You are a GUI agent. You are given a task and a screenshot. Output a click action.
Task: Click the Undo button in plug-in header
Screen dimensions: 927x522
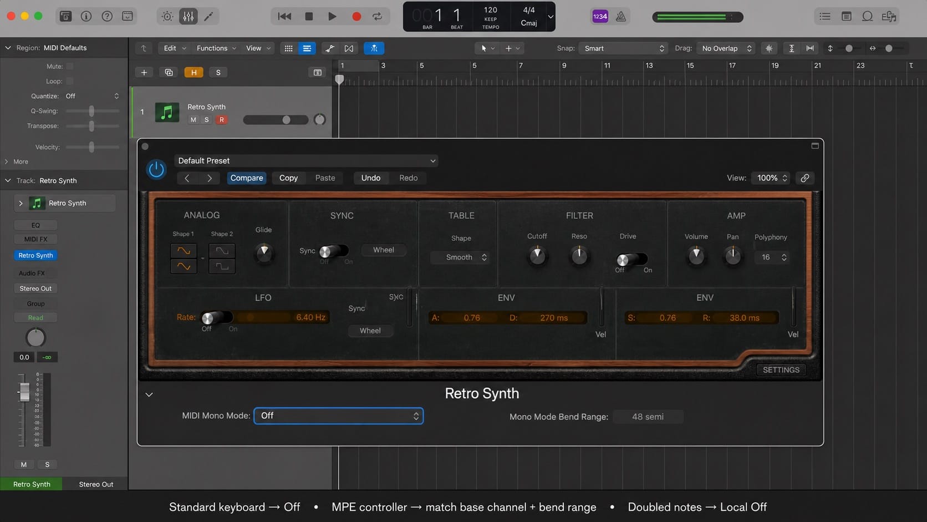371,178
